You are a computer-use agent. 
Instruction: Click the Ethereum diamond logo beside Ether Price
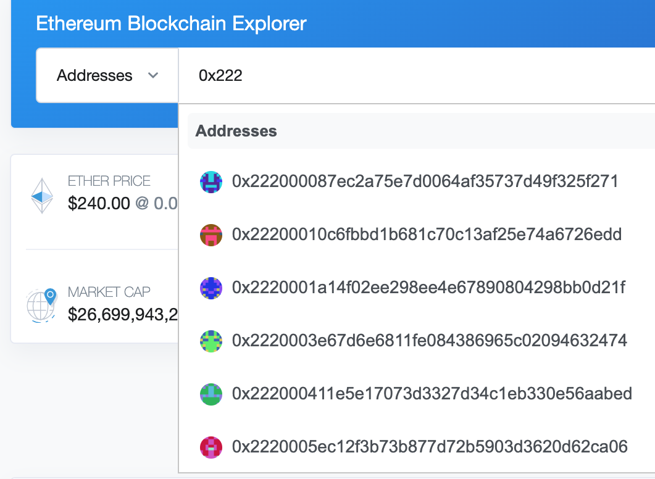[42, 196]
